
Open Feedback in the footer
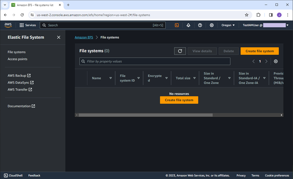point(34,176)
